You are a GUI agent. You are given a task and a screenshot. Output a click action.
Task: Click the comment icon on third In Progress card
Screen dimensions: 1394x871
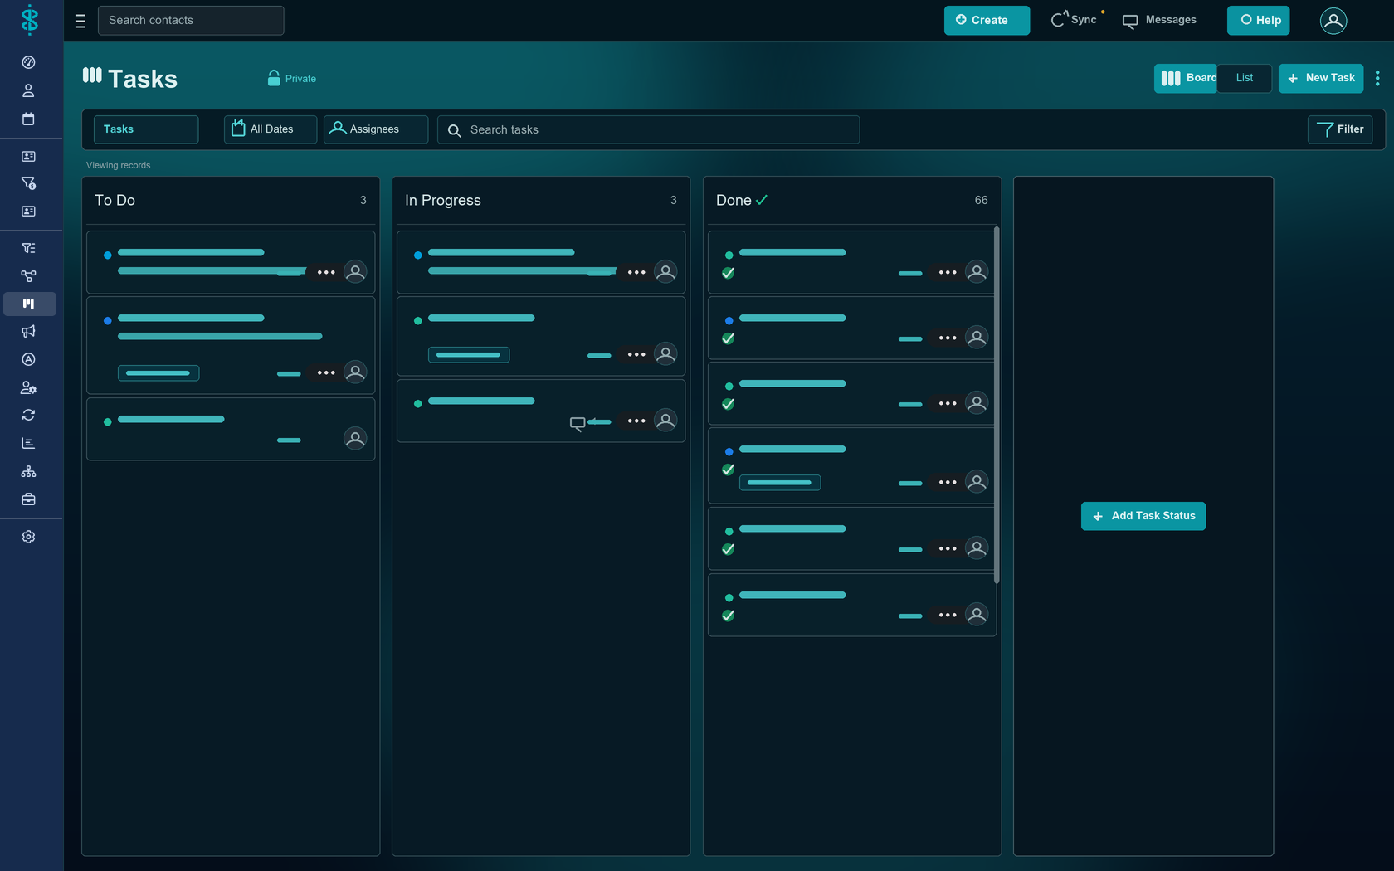(x=578, y=424)
